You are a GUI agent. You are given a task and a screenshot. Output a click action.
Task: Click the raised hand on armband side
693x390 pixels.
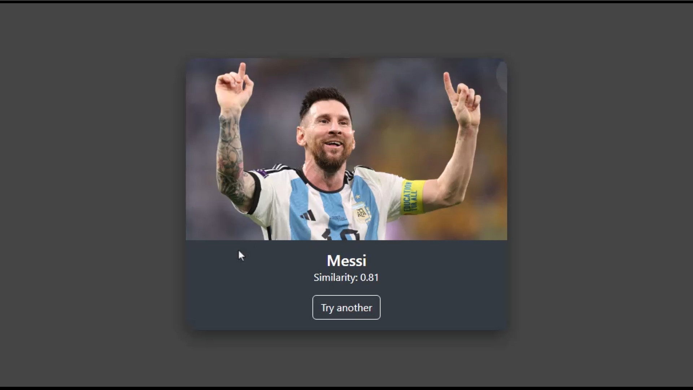pos(463,99)
